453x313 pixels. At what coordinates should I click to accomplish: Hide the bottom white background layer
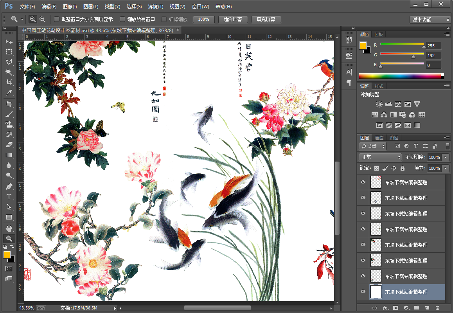[x=363, y=291]
